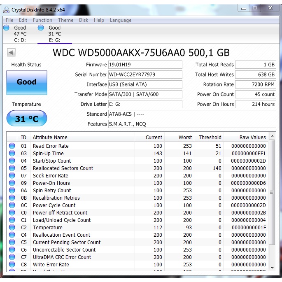
Task: Click the Rotation Rate value 7200 RPM
Action: point(256,84)
